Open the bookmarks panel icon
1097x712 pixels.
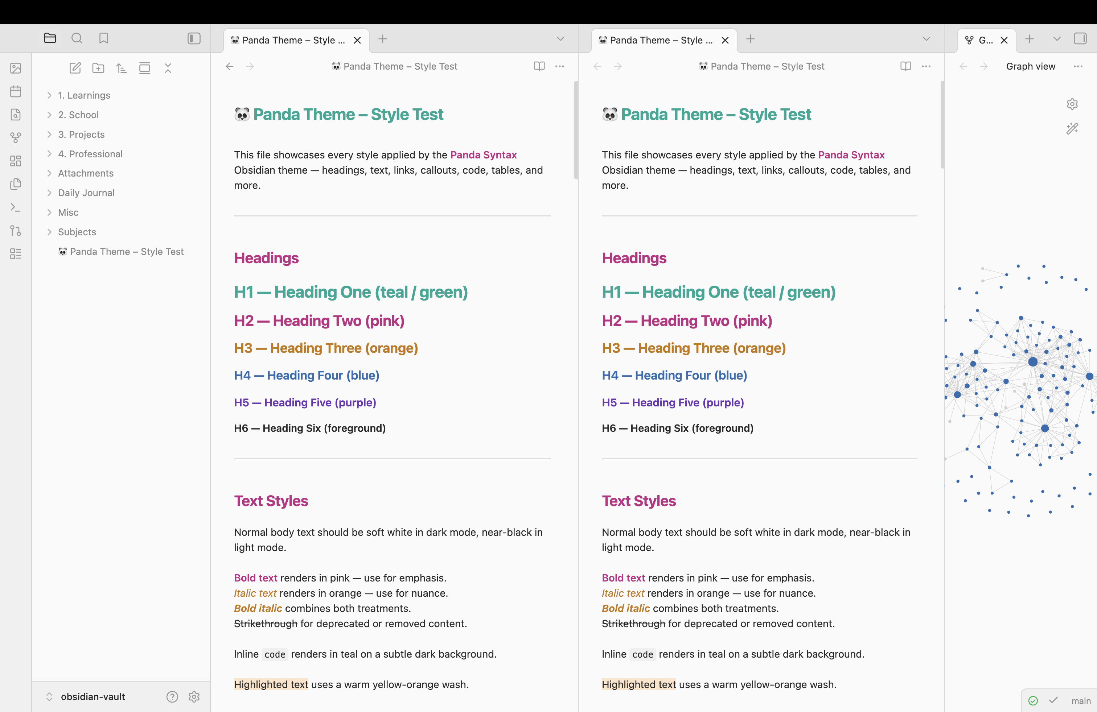(104, 38)
